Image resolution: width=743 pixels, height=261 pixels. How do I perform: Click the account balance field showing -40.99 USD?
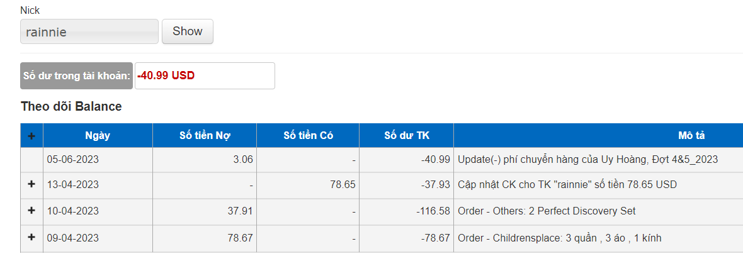[205, 76]
